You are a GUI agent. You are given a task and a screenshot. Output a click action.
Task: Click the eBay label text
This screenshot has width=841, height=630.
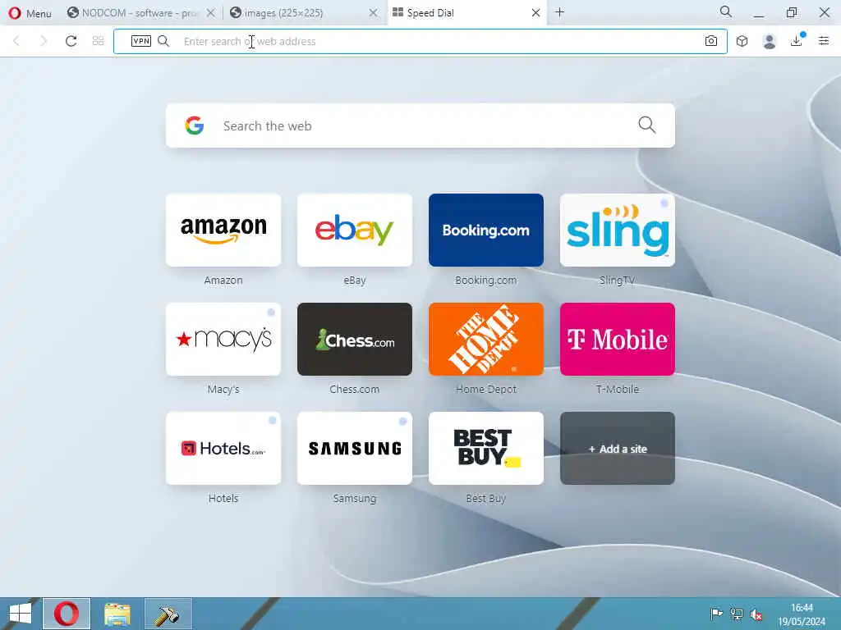355,281
